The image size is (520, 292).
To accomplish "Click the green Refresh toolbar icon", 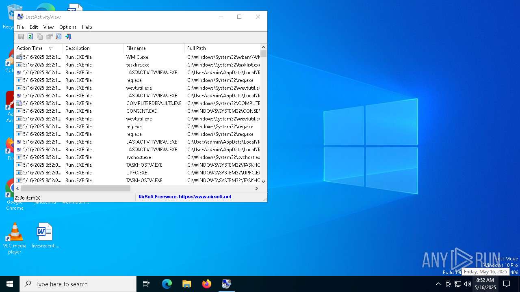I will point(30,36).
